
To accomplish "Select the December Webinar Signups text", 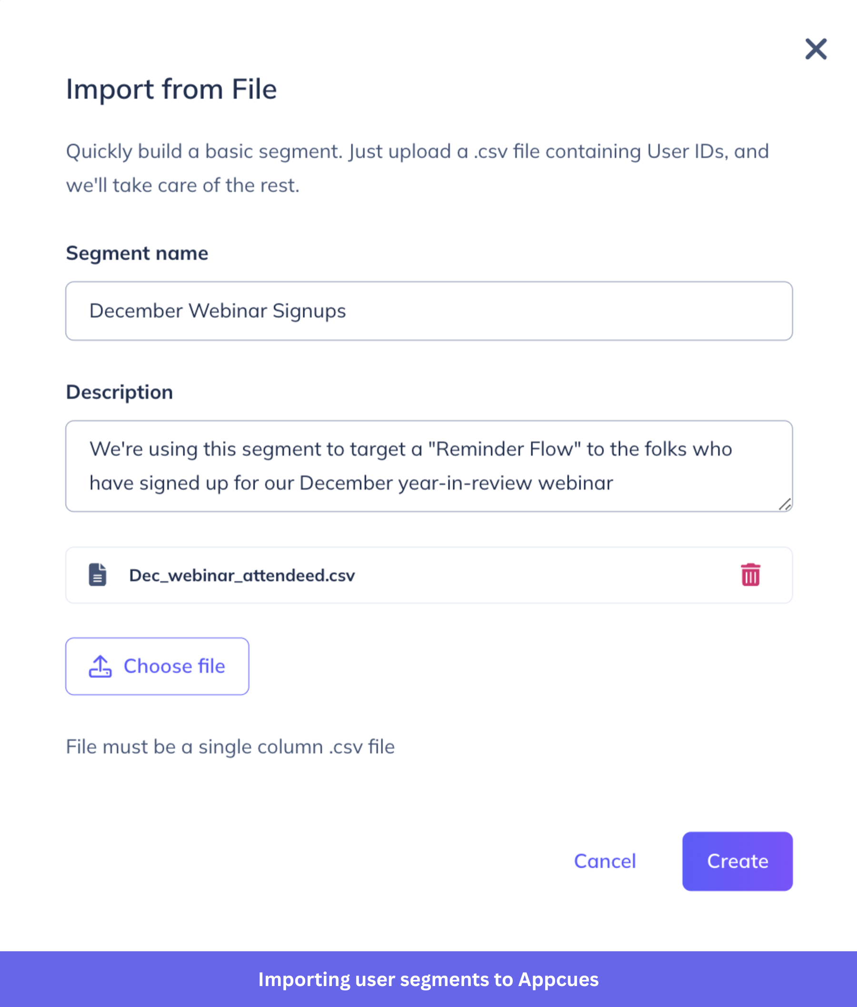I will pyautogui.click(x=218, y=310).
